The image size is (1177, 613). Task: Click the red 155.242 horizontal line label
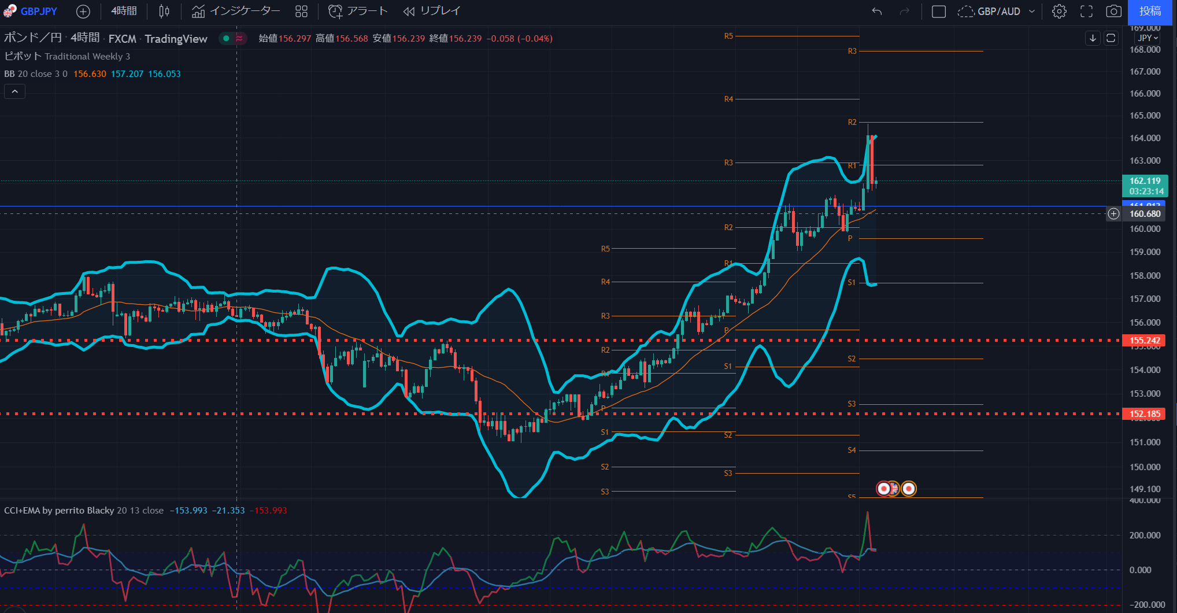(x=1145, y=341)
